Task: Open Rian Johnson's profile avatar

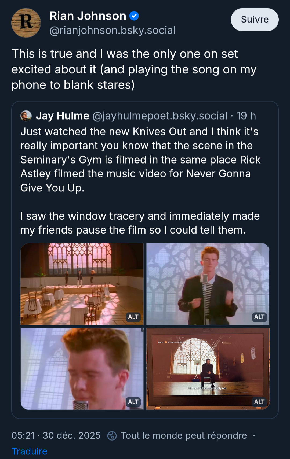Action: (26, 23)
